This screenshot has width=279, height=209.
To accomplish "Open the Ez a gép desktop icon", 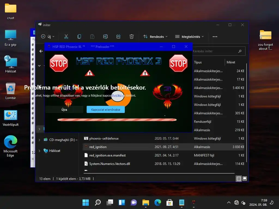I will click(x=11, y=38).
